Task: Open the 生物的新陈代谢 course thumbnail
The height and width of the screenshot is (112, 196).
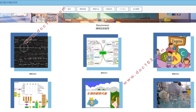Action: pyautogui.click(x=102, y=95)
